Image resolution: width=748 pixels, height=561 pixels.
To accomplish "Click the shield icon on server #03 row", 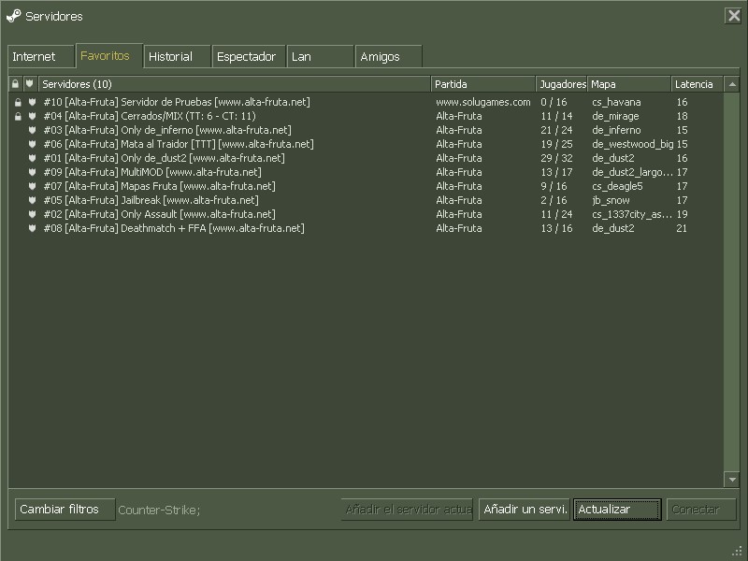I will 32,130.
